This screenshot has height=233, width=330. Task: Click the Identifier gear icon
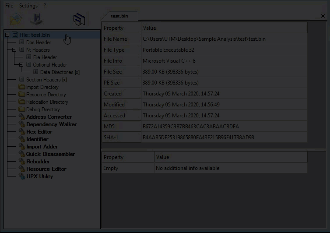22,139
